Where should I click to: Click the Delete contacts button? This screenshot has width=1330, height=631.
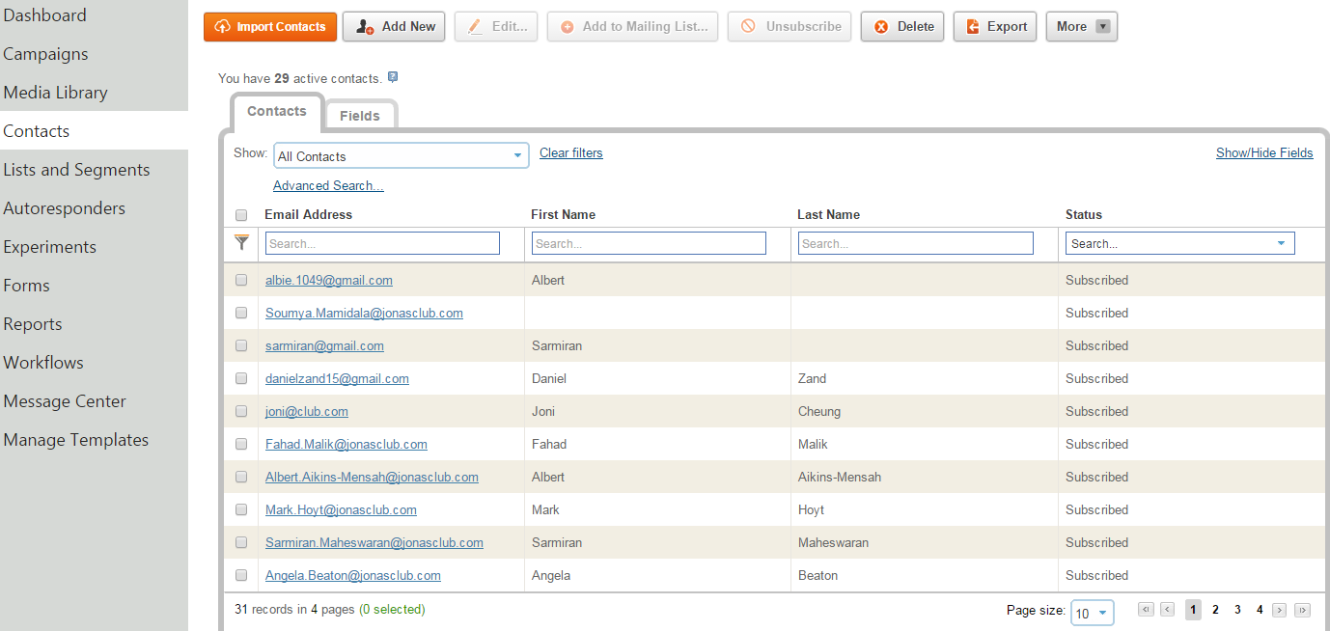click(903, 27)
